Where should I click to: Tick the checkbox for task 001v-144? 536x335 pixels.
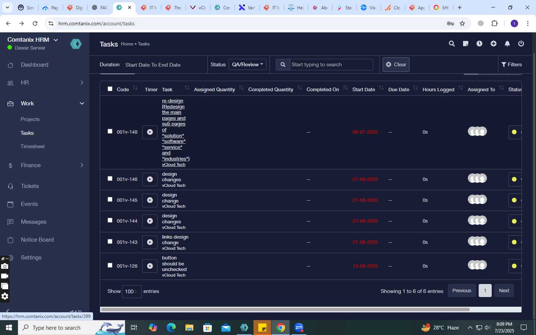tap(110, 220)
